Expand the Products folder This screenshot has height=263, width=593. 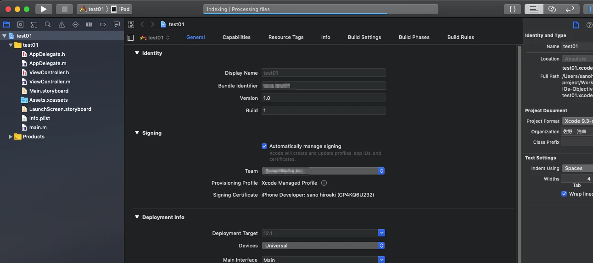coord(11,137)
